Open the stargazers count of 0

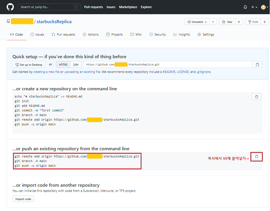coord(239,22)
